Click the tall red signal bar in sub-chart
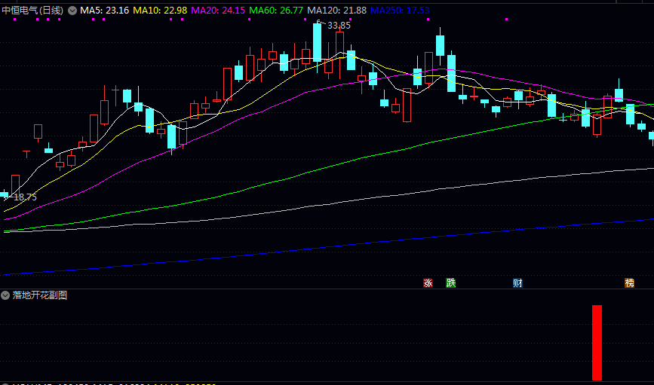This screenshot has width=654, height=385. [x=597, y=343]
